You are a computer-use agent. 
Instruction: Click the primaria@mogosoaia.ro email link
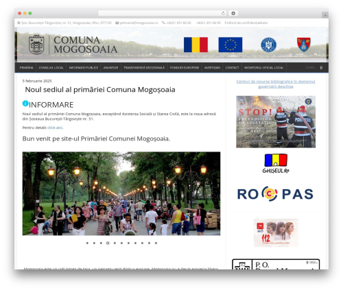click(139, 23)
